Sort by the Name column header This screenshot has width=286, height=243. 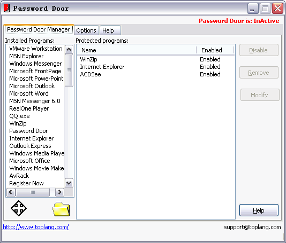click(137, 50)
